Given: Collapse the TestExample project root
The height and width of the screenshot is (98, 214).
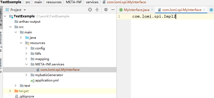Looking at the screenshot, I should click(5, 16).
